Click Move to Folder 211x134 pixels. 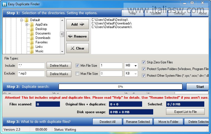coord(168,121)
